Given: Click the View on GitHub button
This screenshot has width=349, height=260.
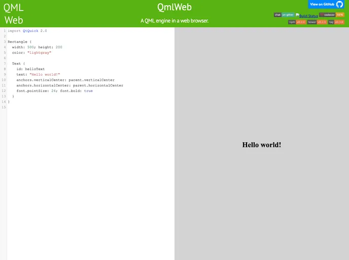Looking at the screenshot, I should tap(326, 4).
